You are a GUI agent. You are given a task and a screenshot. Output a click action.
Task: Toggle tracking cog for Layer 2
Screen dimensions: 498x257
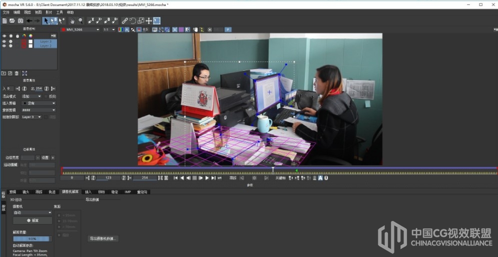[11, 46]
